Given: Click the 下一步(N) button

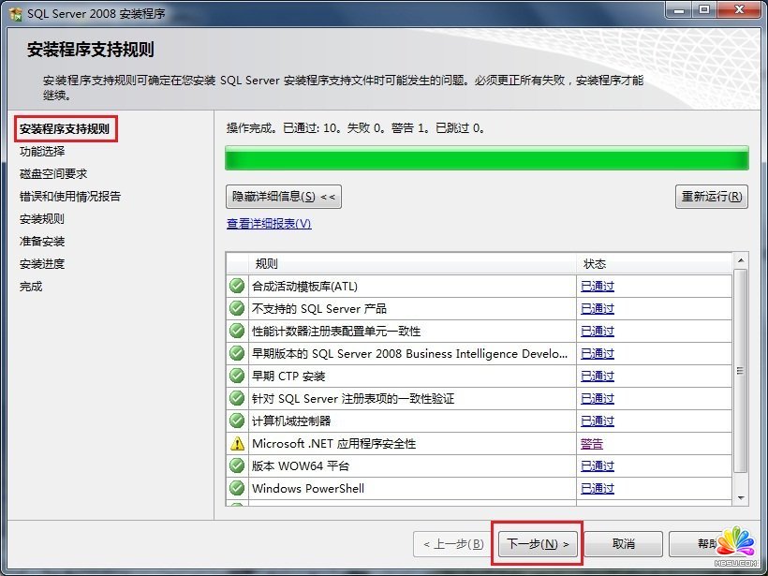Looking at the screenshot, I should [537, 543].
